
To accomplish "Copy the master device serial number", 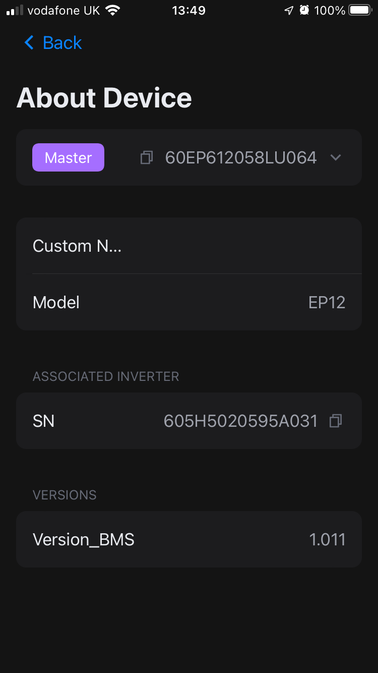I will [x=146, y=158].
